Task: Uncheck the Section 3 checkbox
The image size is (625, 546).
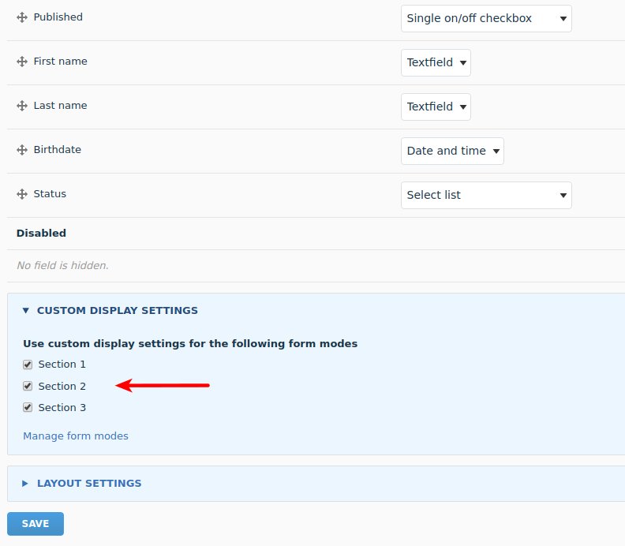Action: tap(28, 408)
